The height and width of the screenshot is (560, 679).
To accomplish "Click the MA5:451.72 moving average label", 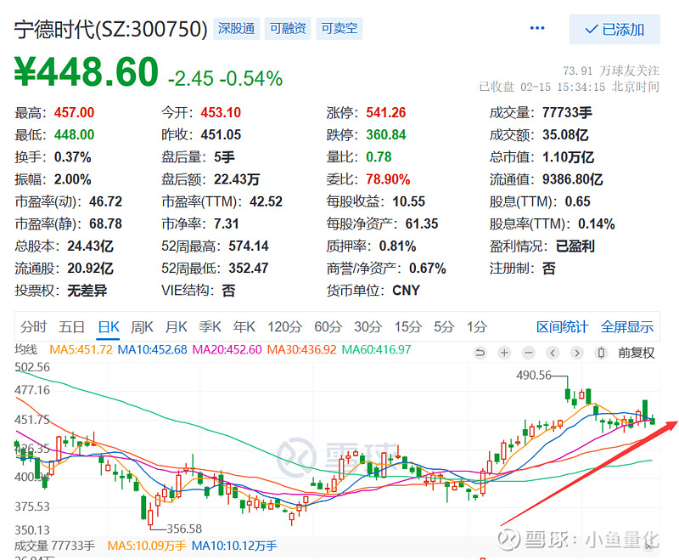I will [81, 349].
